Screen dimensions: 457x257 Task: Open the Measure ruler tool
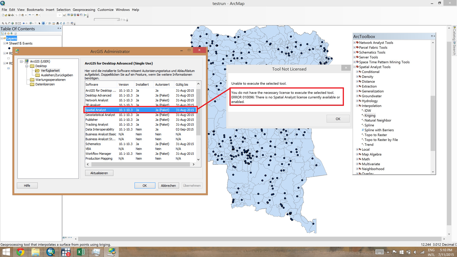54,23
